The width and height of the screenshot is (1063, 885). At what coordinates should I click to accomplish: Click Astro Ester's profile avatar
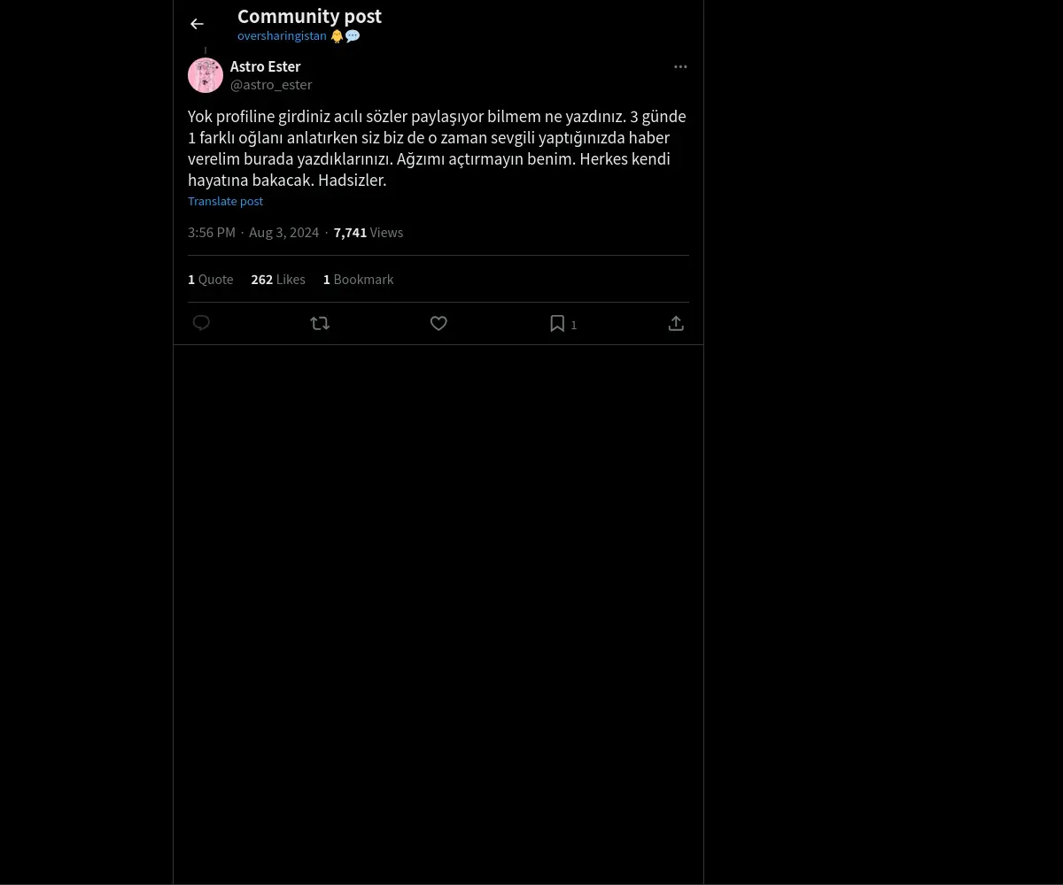206,75
